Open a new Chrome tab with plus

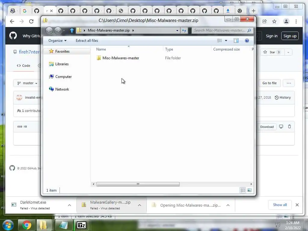tap(253, 11)
